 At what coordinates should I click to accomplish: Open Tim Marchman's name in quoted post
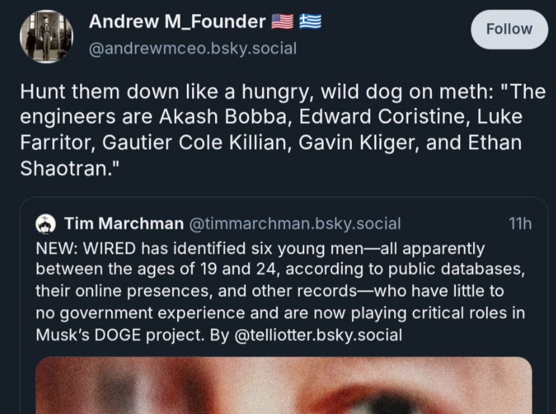click(x=124, y=224)
